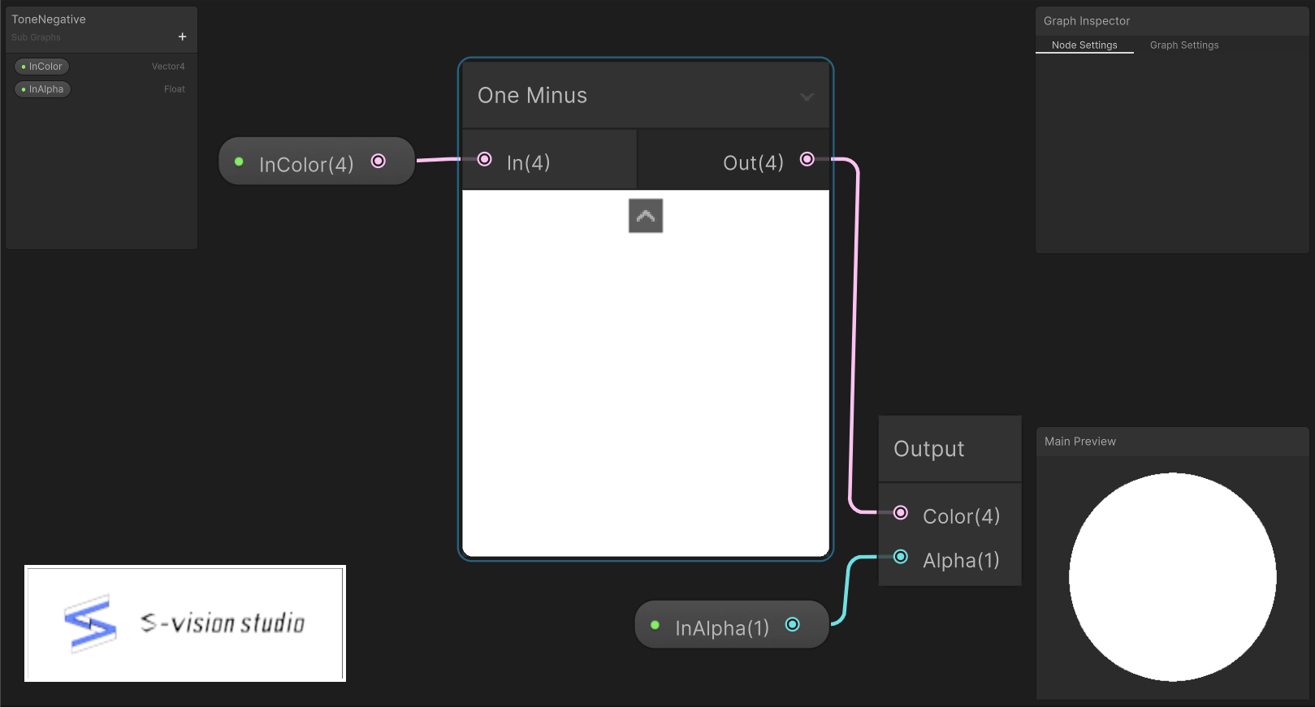Viewport: 1315px width, 707px height.
Task: Switch to the Node Settings tab
Action: coord(1084,45)
